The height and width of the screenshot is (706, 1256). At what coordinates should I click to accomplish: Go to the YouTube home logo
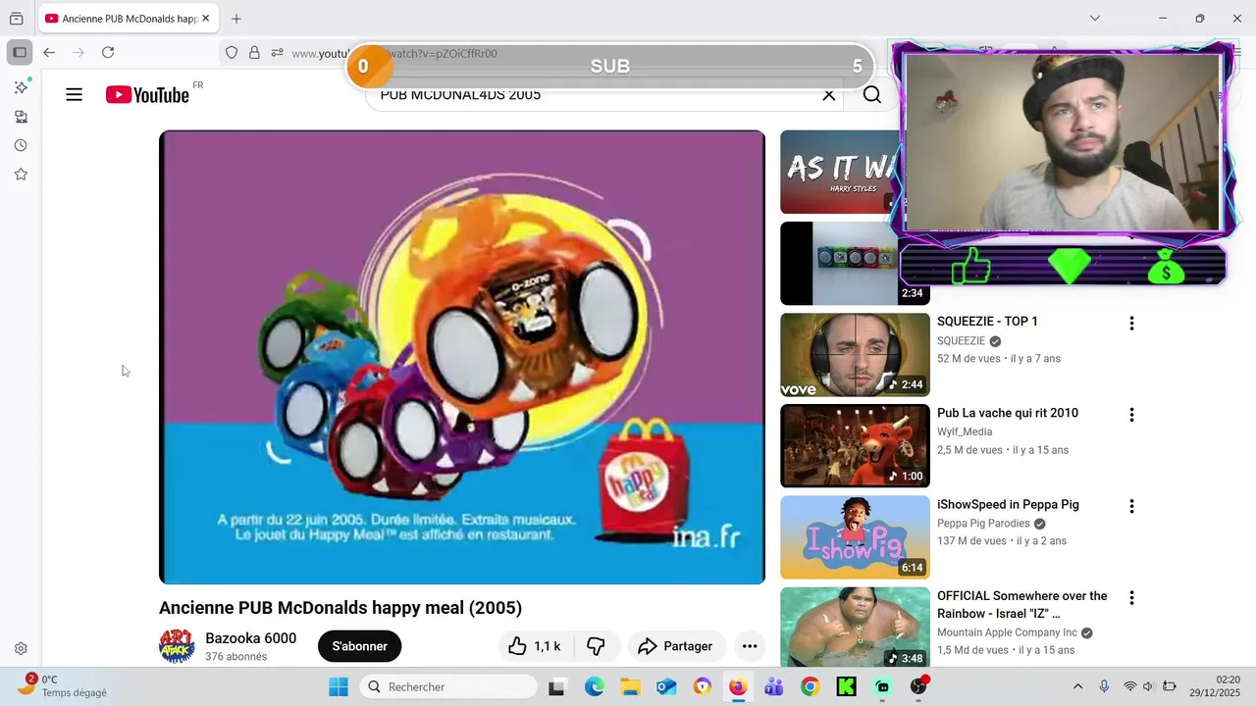148,95
